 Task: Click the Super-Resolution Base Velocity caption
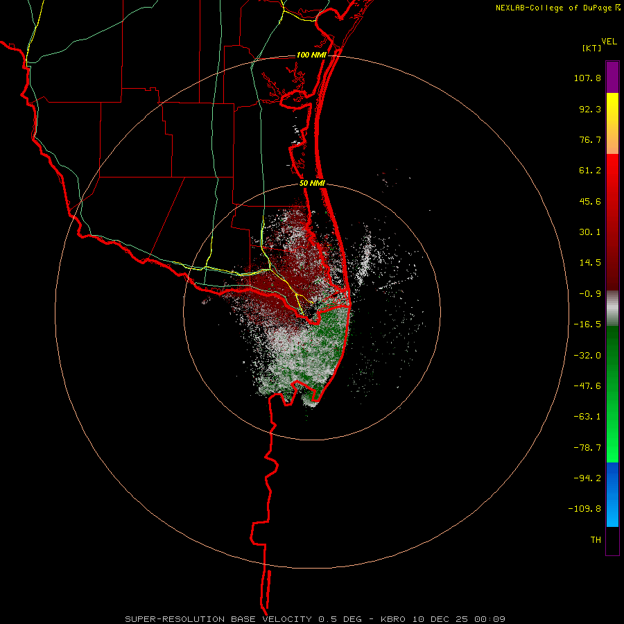(x=315, y=619)
